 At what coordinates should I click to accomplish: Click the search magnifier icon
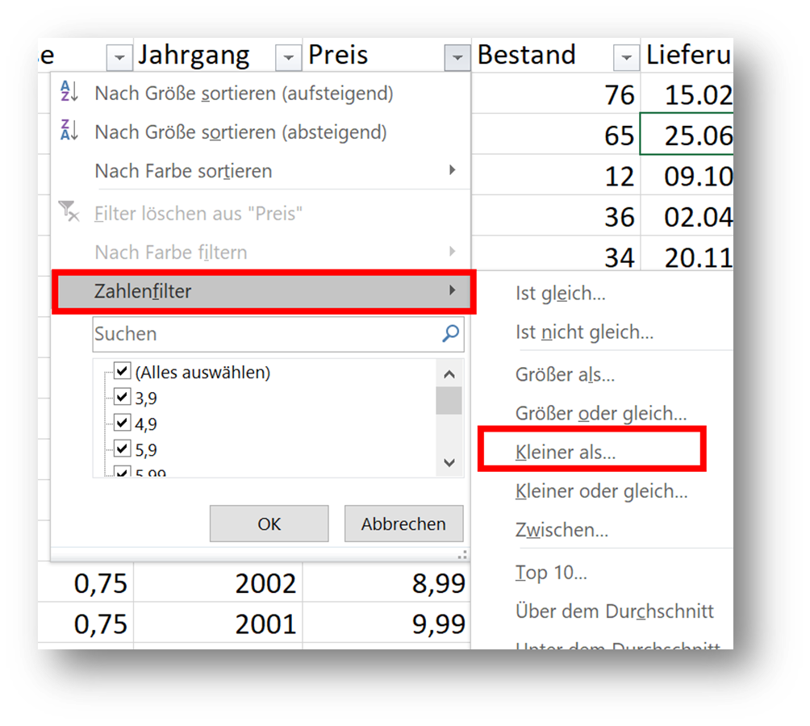click(450, 333)
